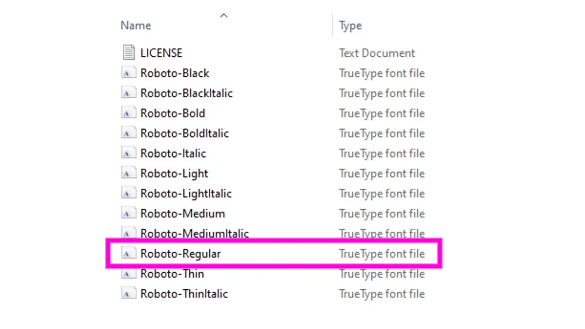Select the Roboto-MediumItalic file name
The height and width of the screenshot is (329, 585).
194,233
